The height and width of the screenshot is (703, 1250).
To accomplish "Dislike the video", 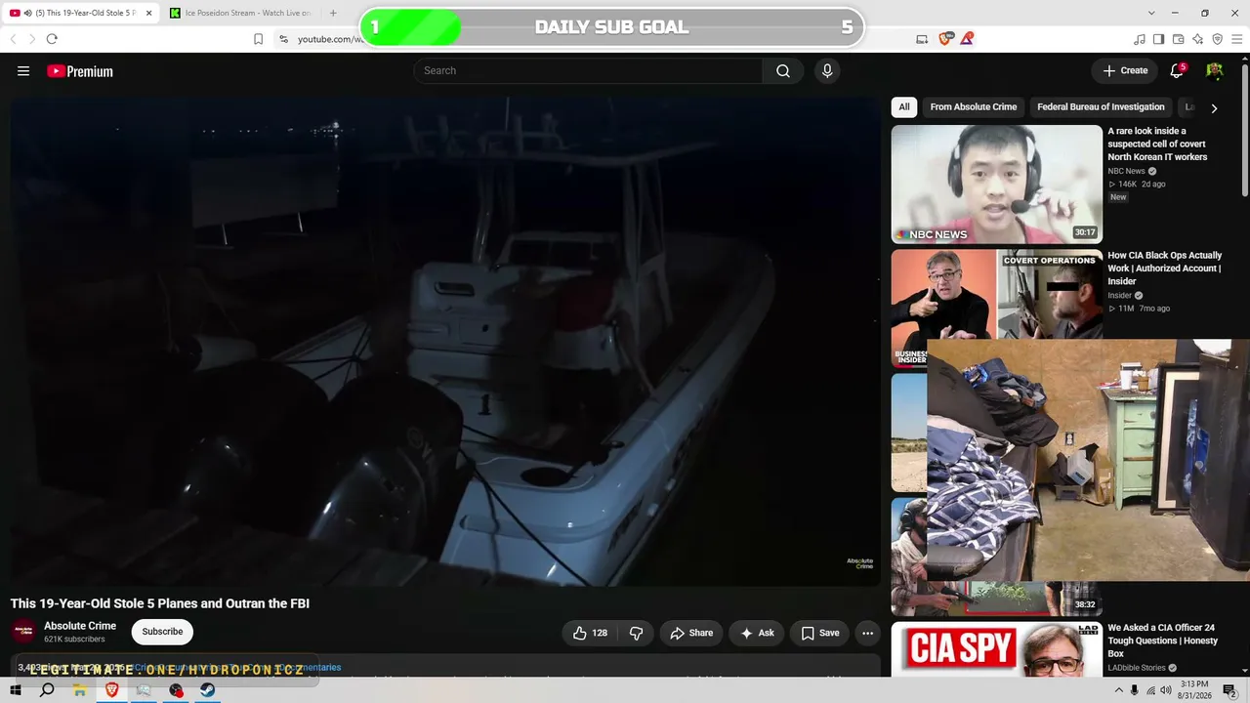I will coord(636,633).
